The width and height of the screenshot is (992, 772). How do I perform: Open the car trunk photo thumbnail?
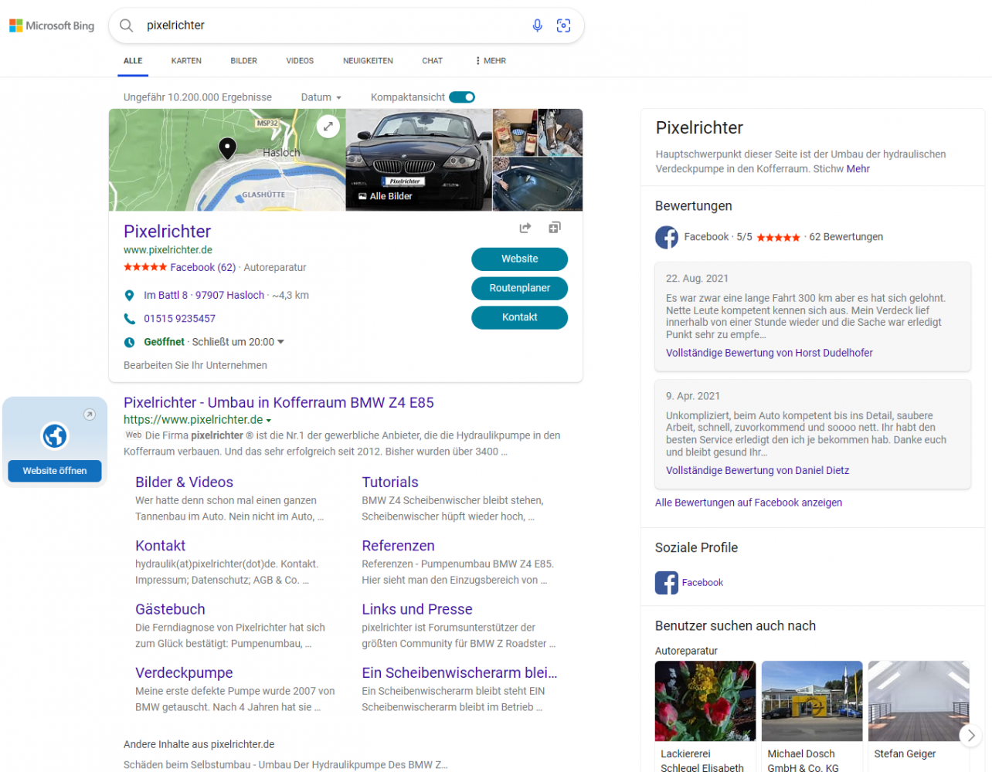click(x=538, y=184)
